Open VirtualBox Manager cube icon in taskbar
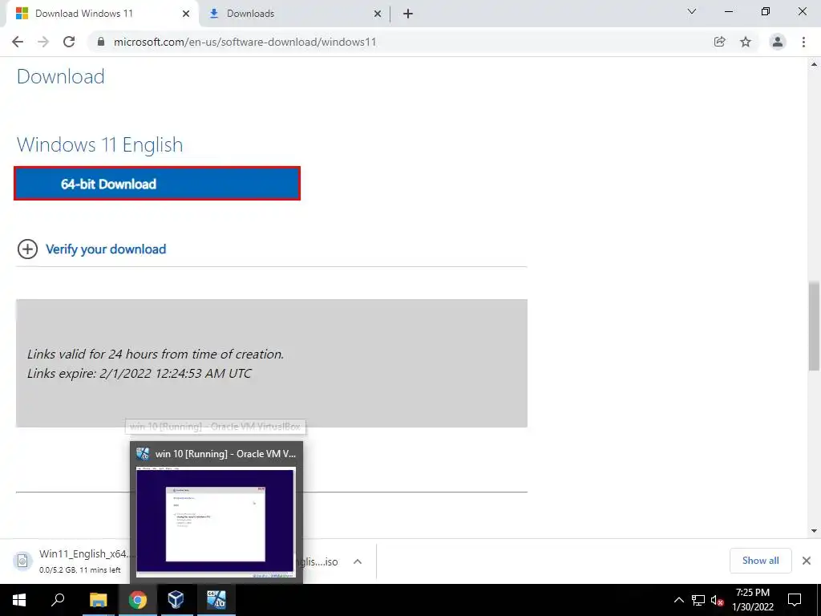The width and height of the screenshot is (821, 616). [x=176, y=600]
